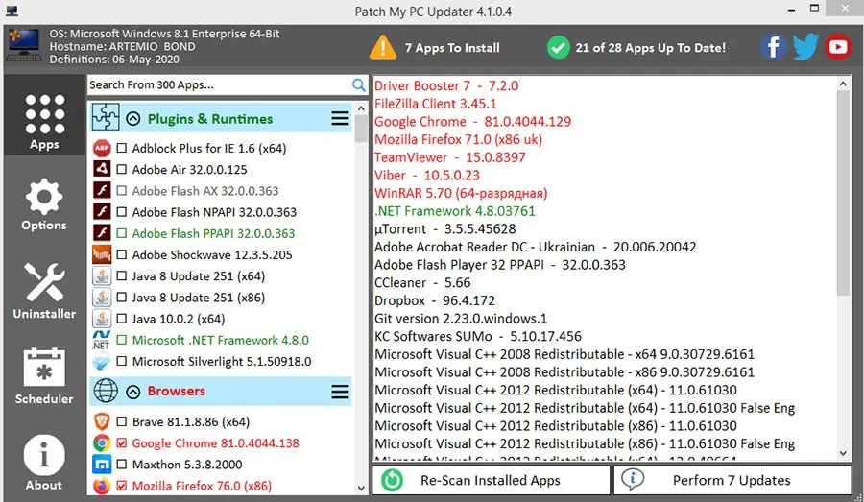Check Adobe Shockwave 12.3.5.205
This screenshot has width=864, height=502.
pos(122,254)
